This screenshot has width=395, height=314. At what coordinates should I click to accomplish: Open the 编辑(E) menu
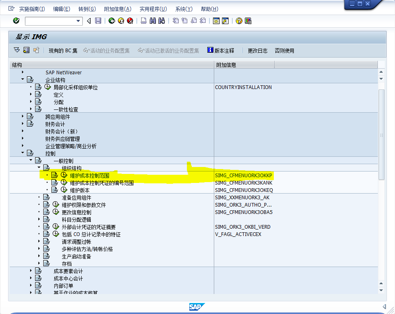[x=62, y=9]
